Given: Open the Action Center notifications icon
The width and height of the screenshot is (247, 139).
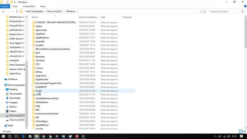Looking at the screenshot, I should 241,136.
